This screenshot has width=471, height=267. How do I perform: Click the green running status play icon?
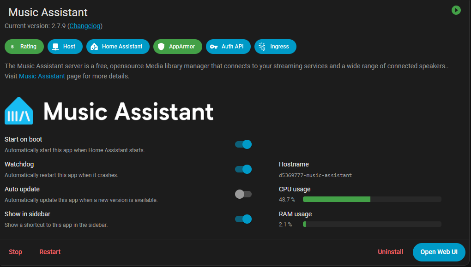pyautogui.click(x=456, y=10)
